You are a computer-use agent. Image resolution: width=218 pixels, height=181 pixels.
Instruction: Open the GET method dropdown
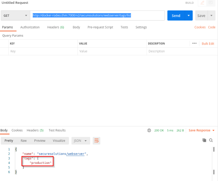pyautogui.click(x=16, y=15)
